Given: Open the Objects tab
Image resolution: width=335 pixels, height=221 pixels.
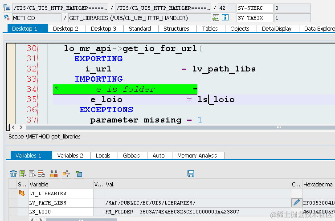Looking at the screenshot, I should (x=240, y=29).
